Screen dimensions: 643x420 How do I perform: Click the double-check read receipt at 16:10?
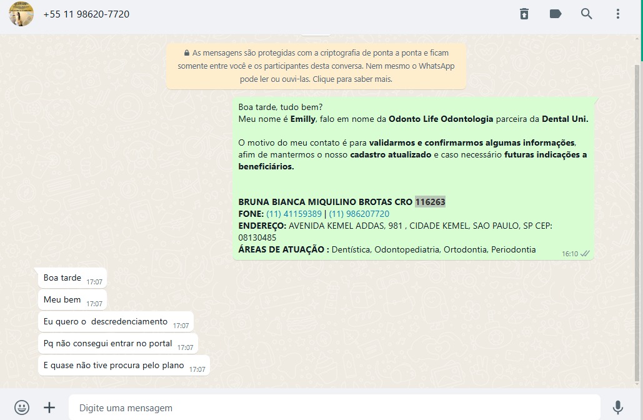(585, 254)
